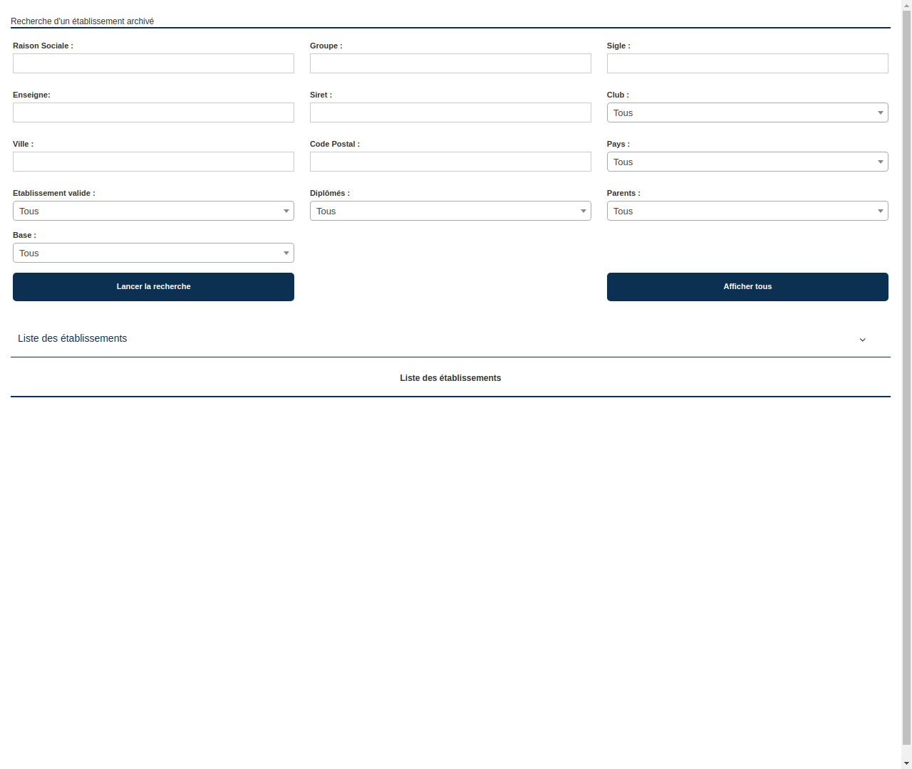This screenshot has height=769, width=912.
Task: Open the Base dropdown
Action: 153,253
